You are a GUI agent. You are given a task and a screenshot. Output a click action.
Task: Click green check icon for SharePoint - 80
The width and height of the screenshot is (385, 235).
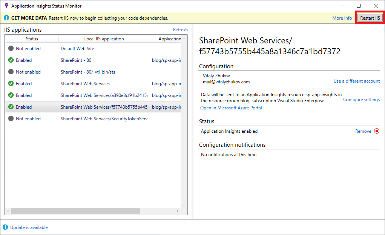click(11, 60)
